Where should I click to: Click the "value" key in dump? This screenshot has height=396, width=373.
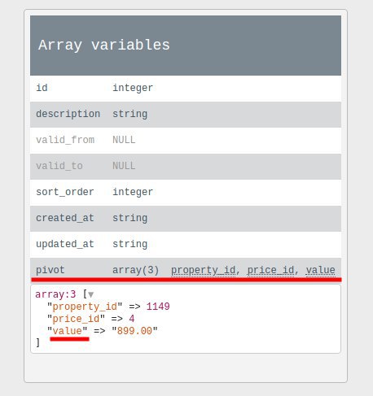(67, 331)
